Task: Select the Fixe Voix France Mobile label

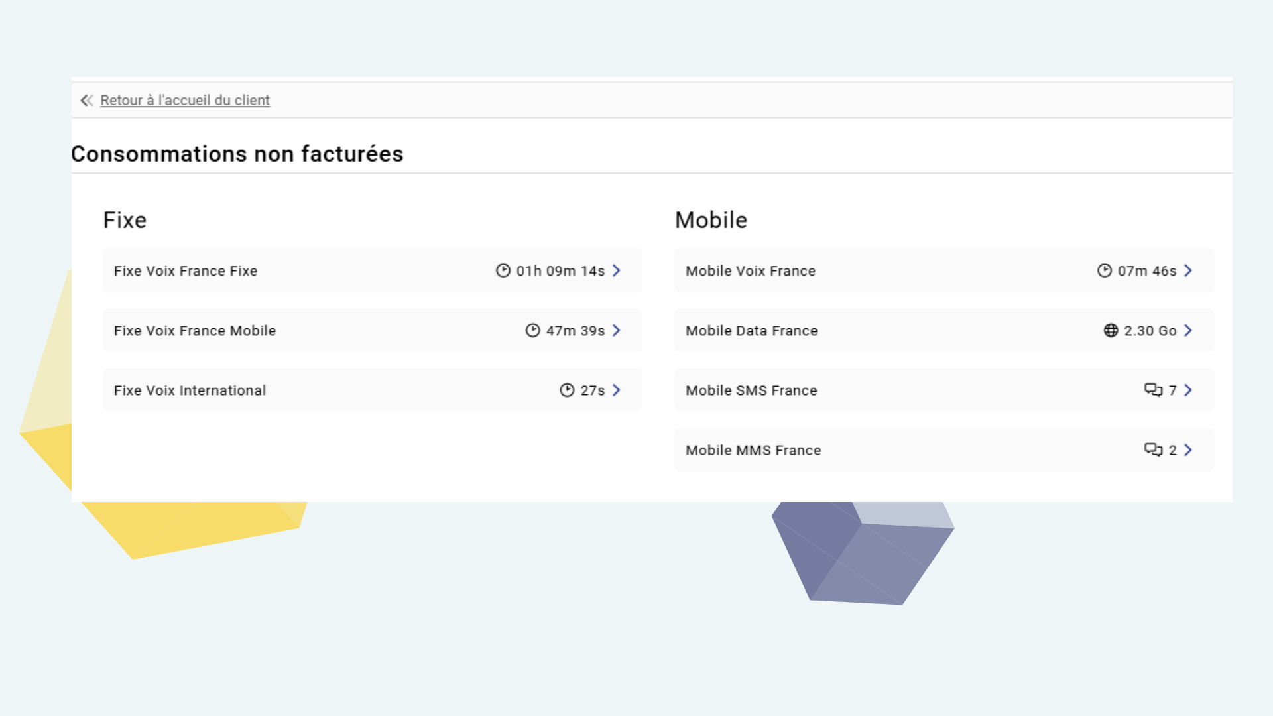Action: click(x=195, y=331)
